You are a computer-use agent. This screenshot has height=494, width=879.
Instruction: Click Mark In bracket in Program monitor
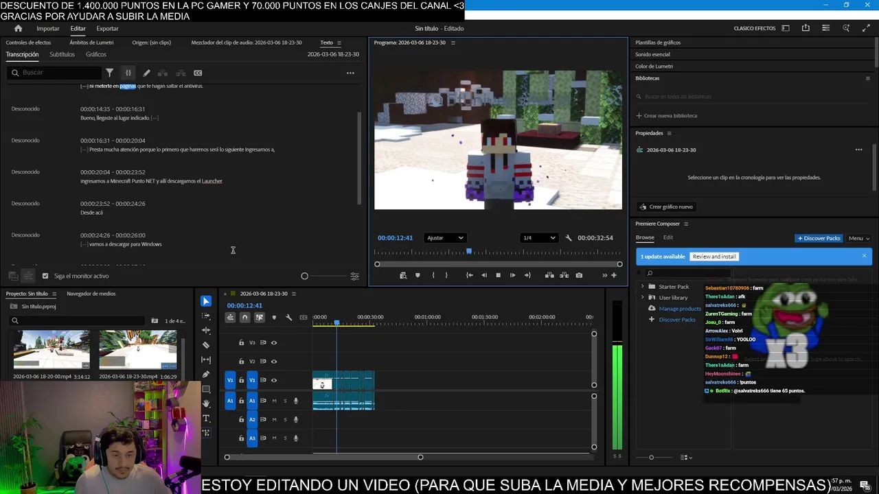(x=433, y=275)
